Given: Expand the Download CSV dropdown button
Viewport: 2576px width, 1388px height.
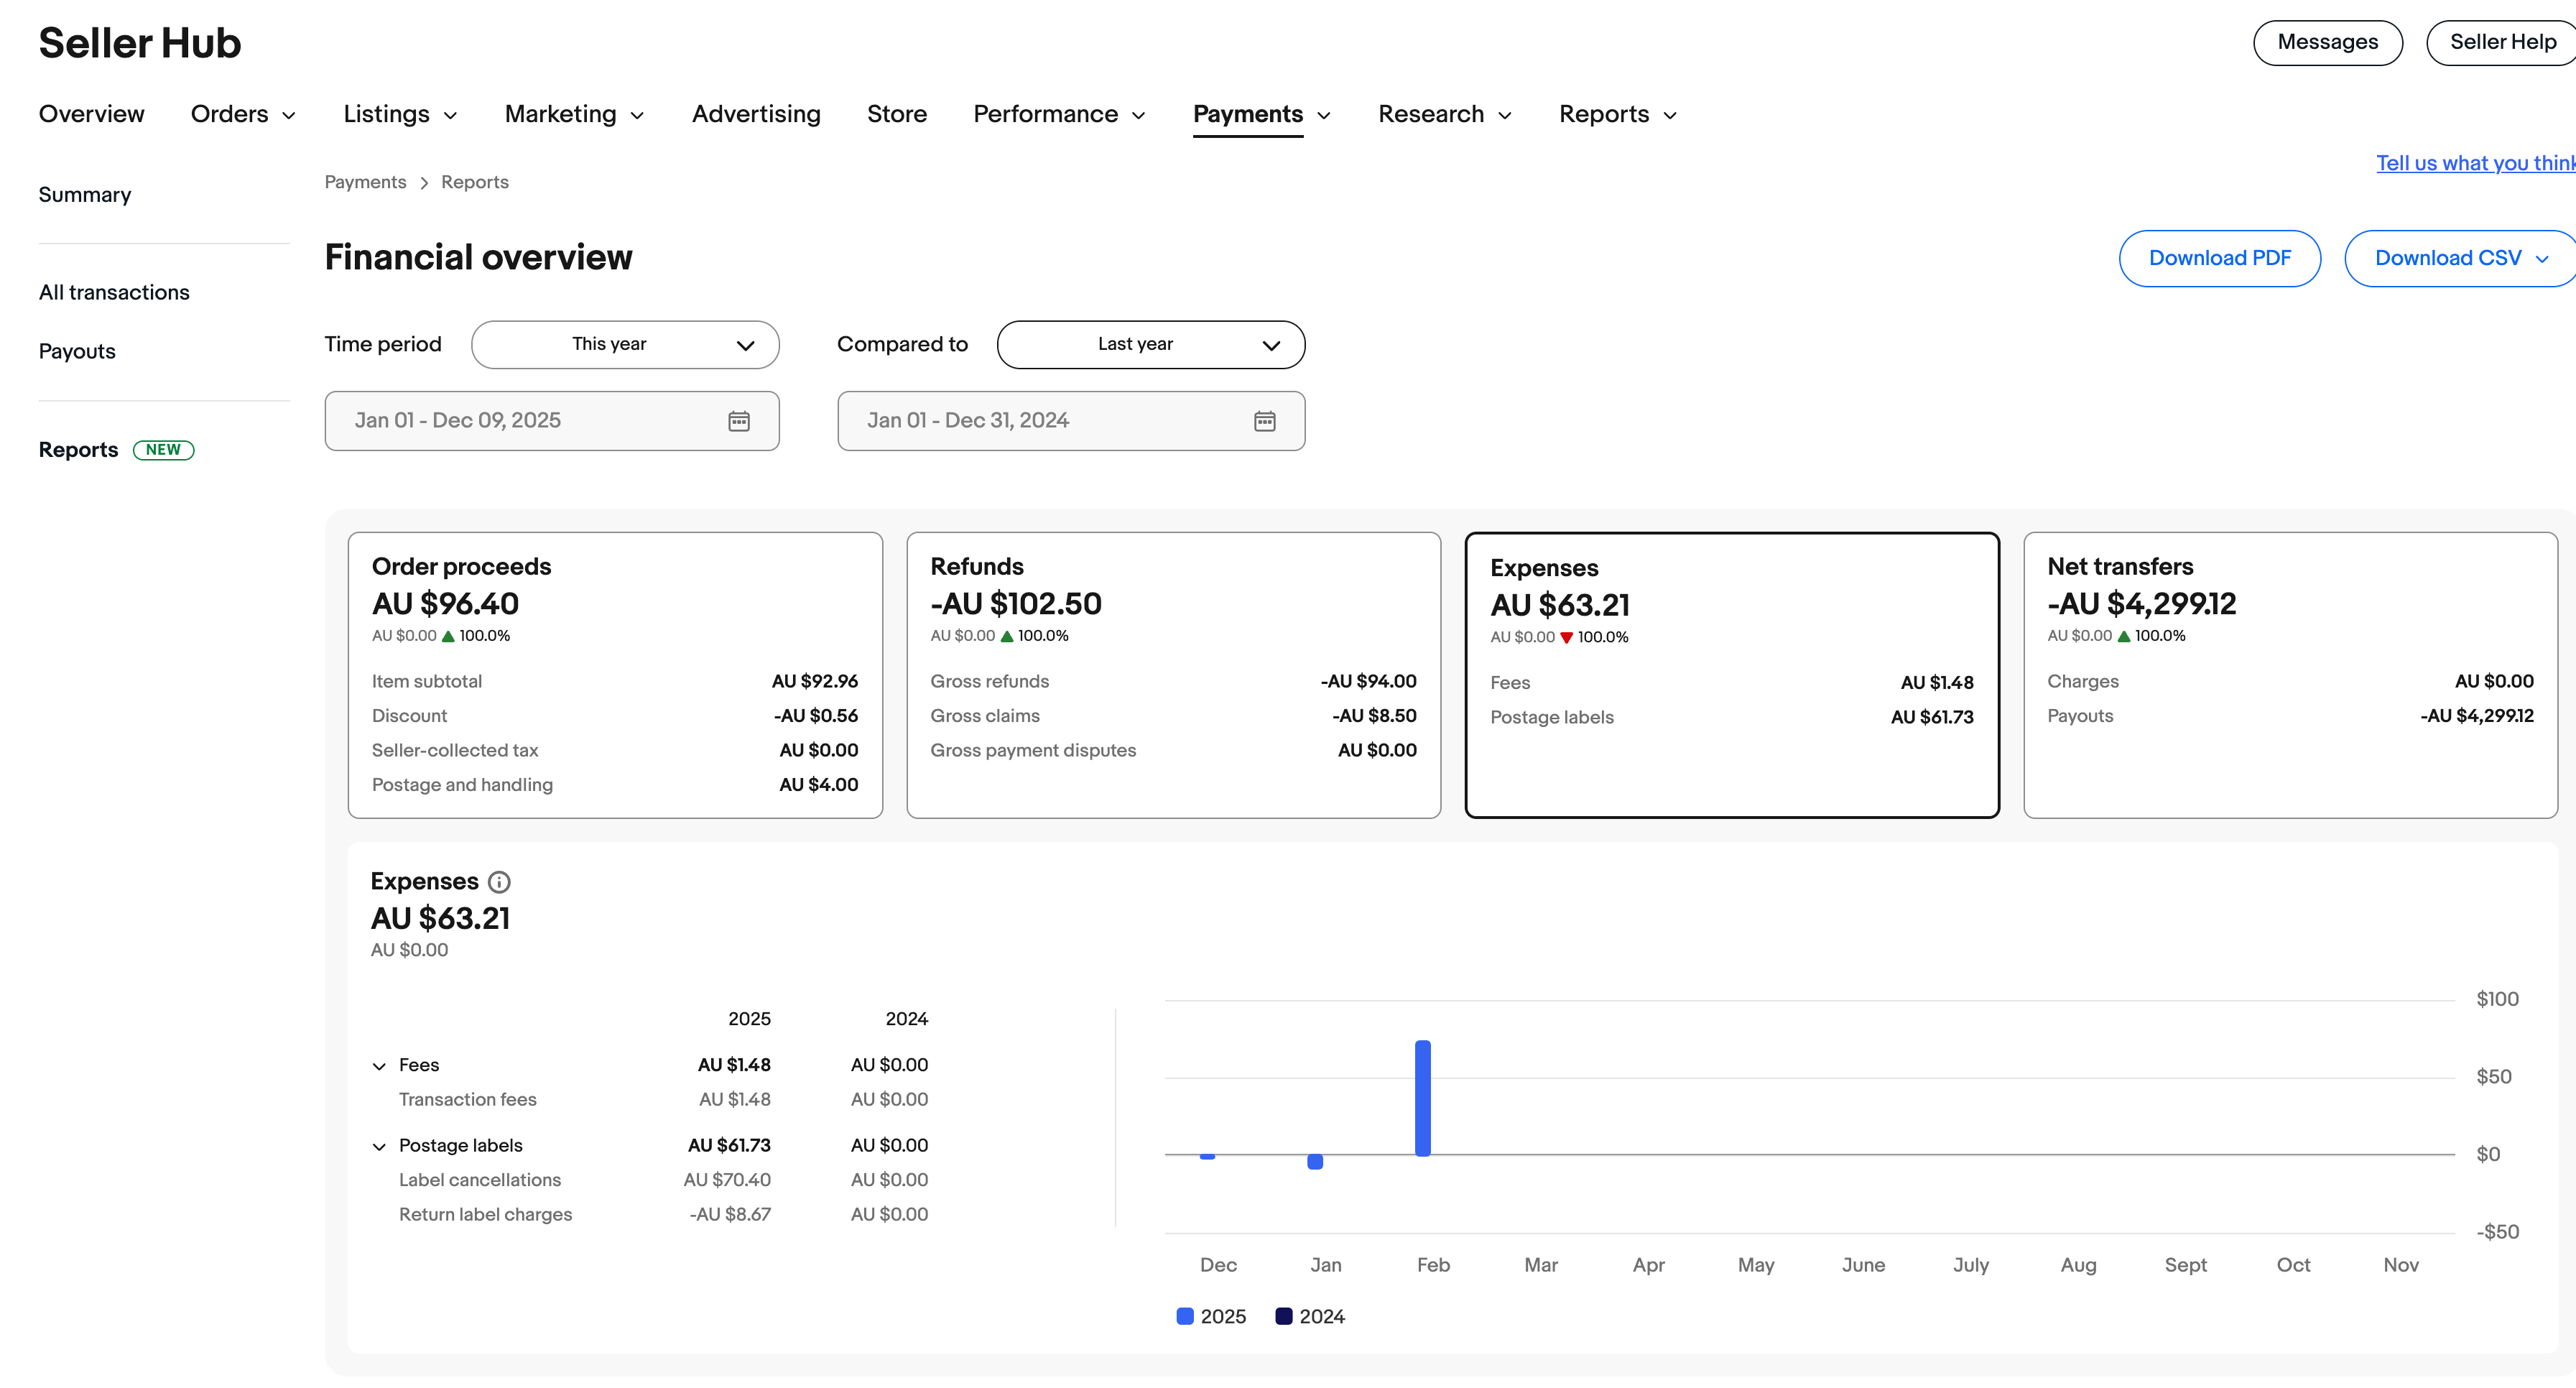Looking at the screenshot, I should [2460, 258].
